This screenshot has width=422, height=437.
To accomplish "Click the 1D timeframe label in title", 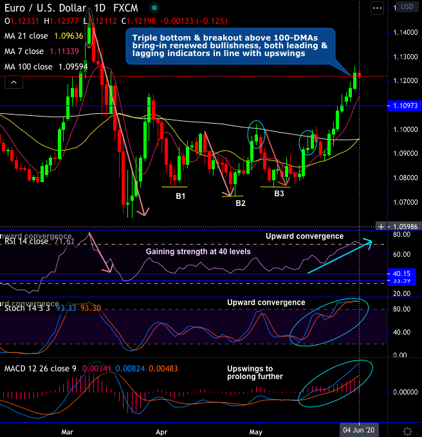I will tap(100, 8).
